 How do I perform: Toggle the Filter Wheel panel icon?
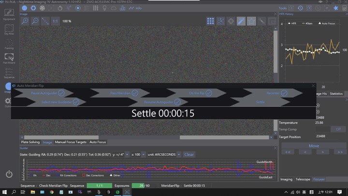pyautogui.click(x=42, y=8)
